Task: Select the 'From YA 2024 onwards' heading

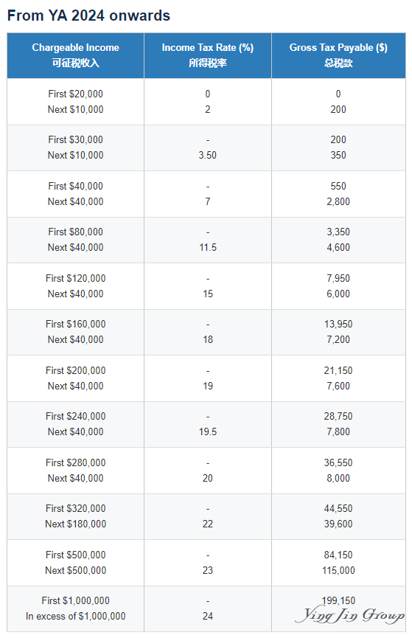Action: (88, 15)
